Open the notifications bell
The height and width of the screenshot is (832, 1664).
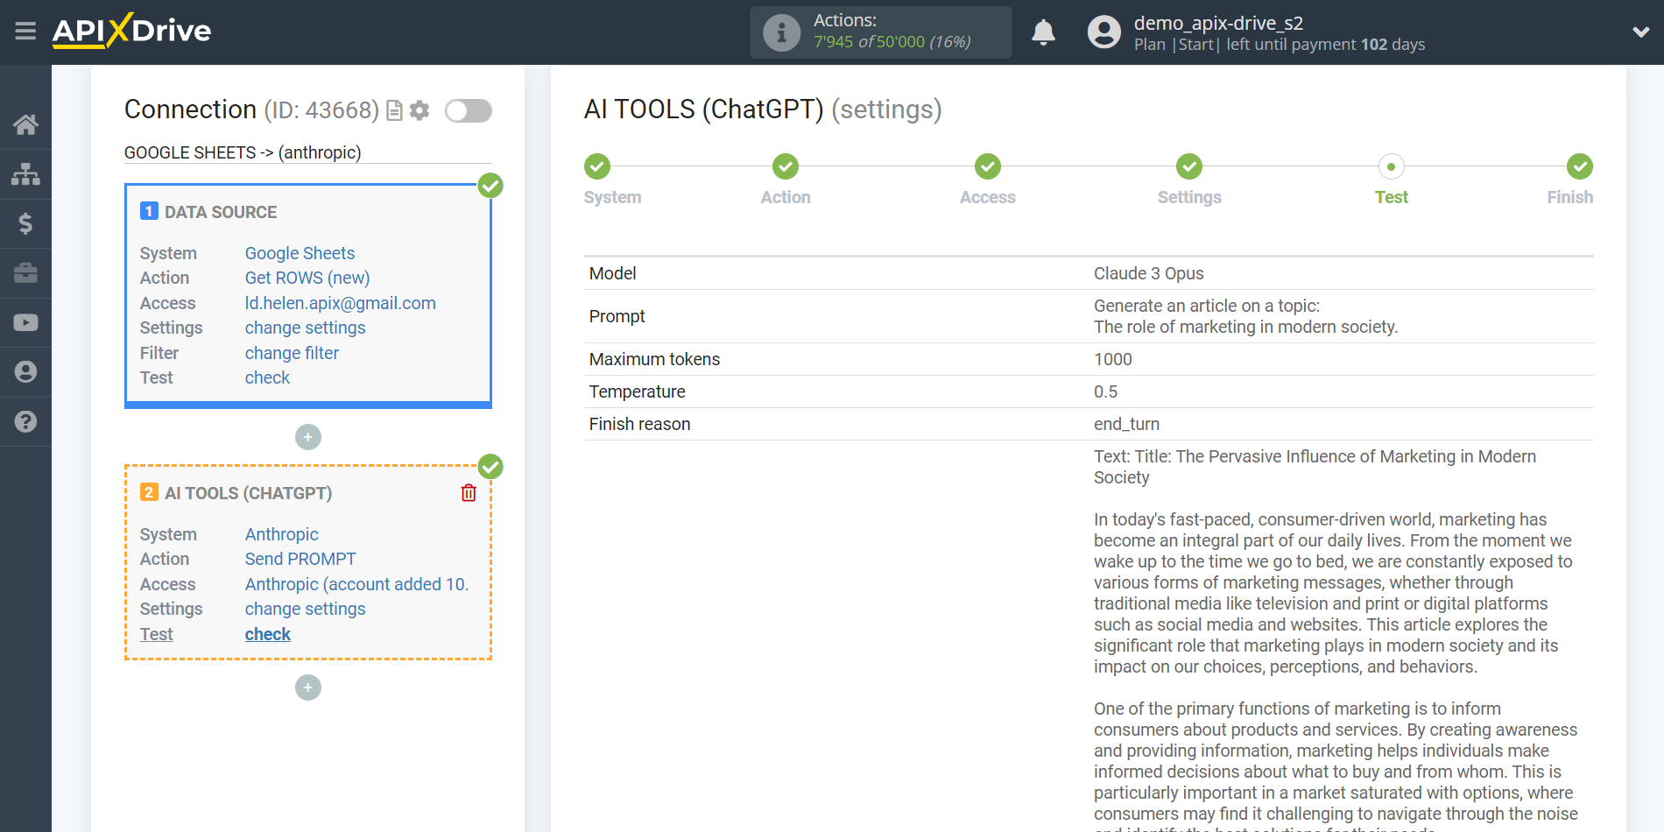(x=1043, y=32)
